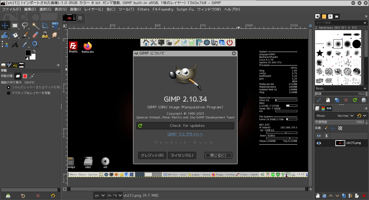Hide the vlc(1).png layer via eye icon

(319, 143)
